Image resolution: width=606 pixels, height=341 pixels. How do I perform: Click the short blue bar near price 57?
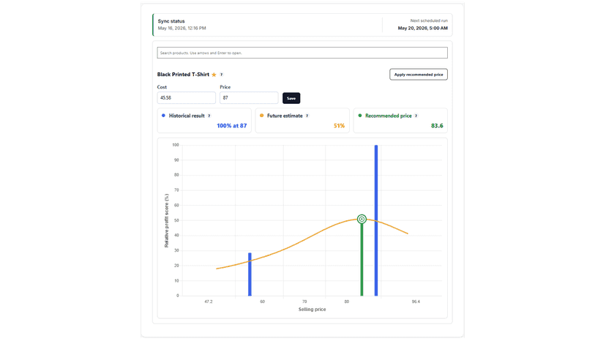pos(250,274)
